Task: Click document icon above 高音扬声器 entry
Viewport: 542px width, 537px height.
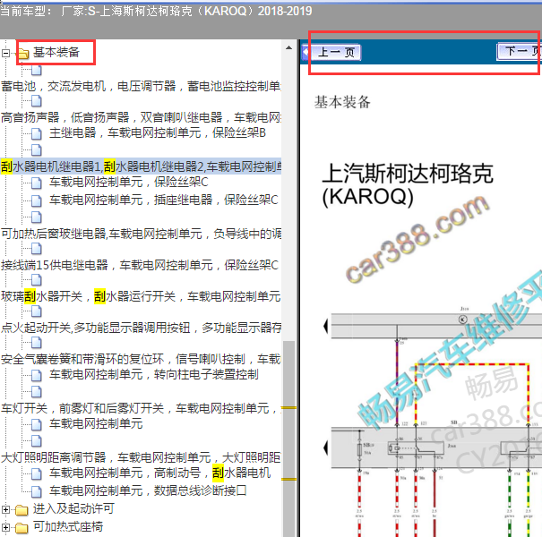Action: [37, 101]
